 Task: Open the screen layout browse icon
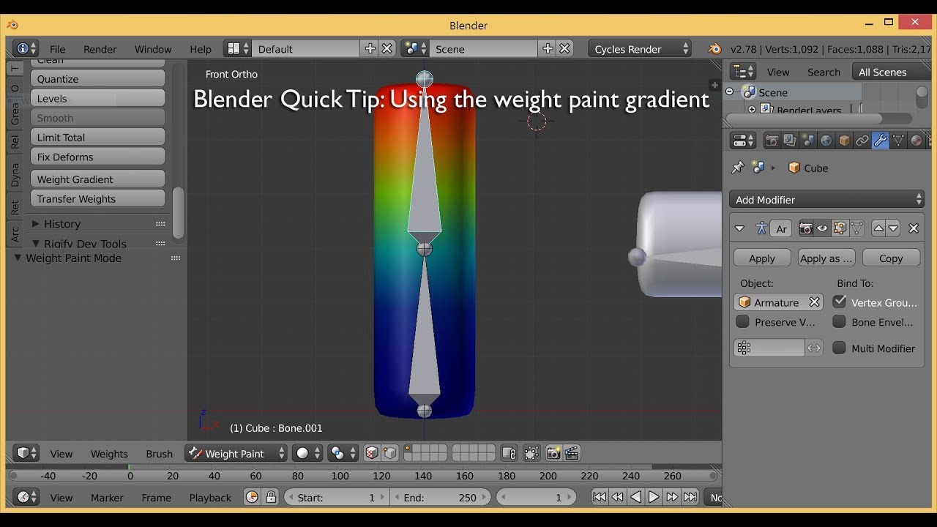click(x=237, y=49)
